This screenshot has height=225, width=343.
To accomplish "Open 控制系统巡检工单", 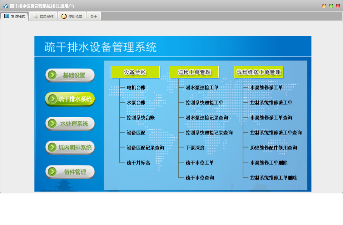I will pos(204,103).
